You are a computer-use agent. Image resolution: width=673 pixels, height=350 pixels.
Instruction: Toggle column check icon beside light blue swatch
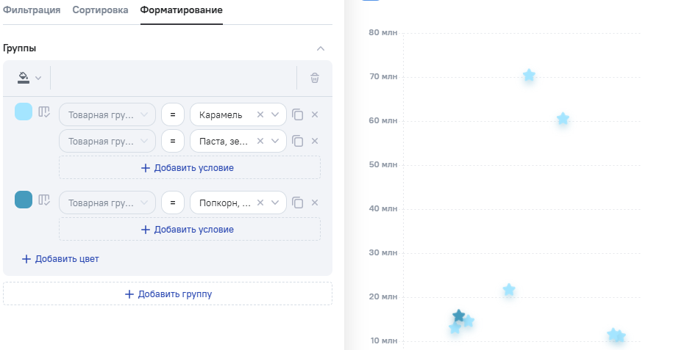[45, 112]
